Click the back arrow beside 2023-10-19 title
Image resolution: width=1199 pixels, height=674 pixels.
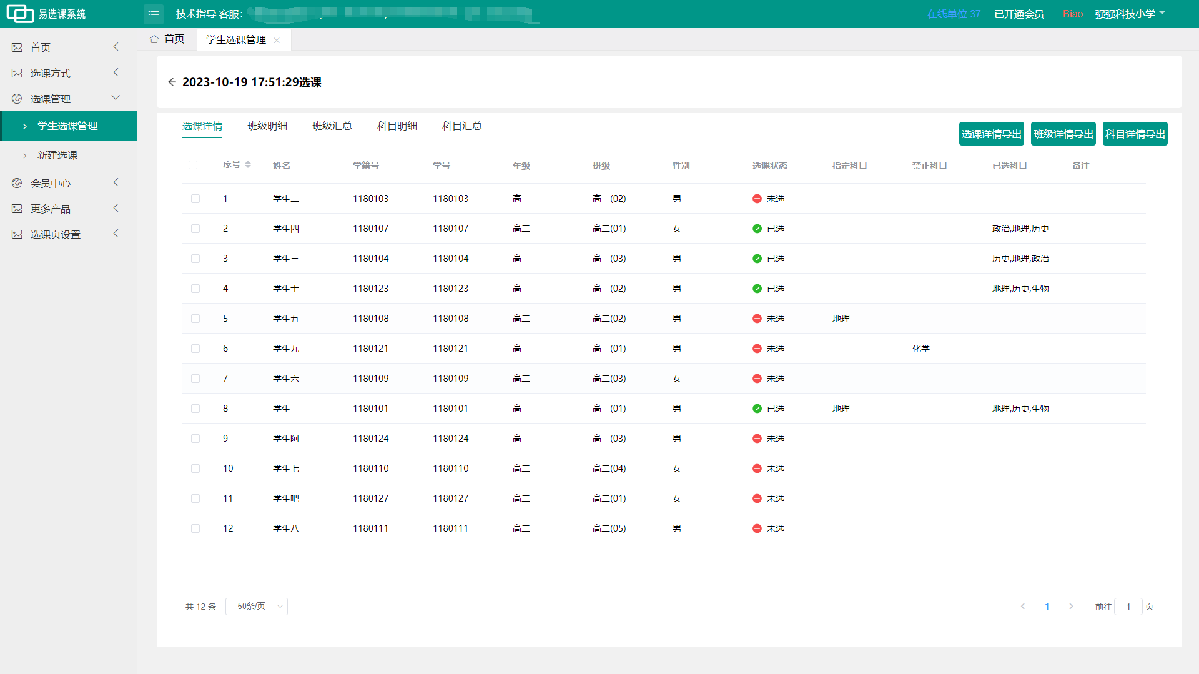pos(172,82)
